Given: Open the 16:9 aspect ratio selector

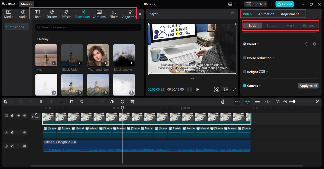Looking at the screenshot, I should (225, 90).
